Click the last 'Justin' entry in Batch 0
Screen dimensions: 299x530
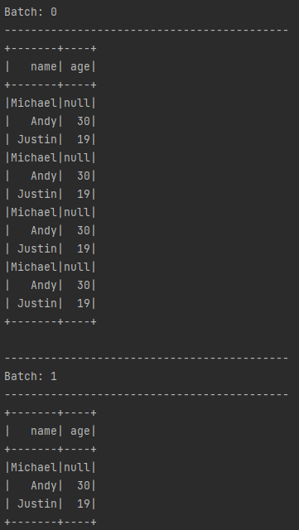(37, 304)
